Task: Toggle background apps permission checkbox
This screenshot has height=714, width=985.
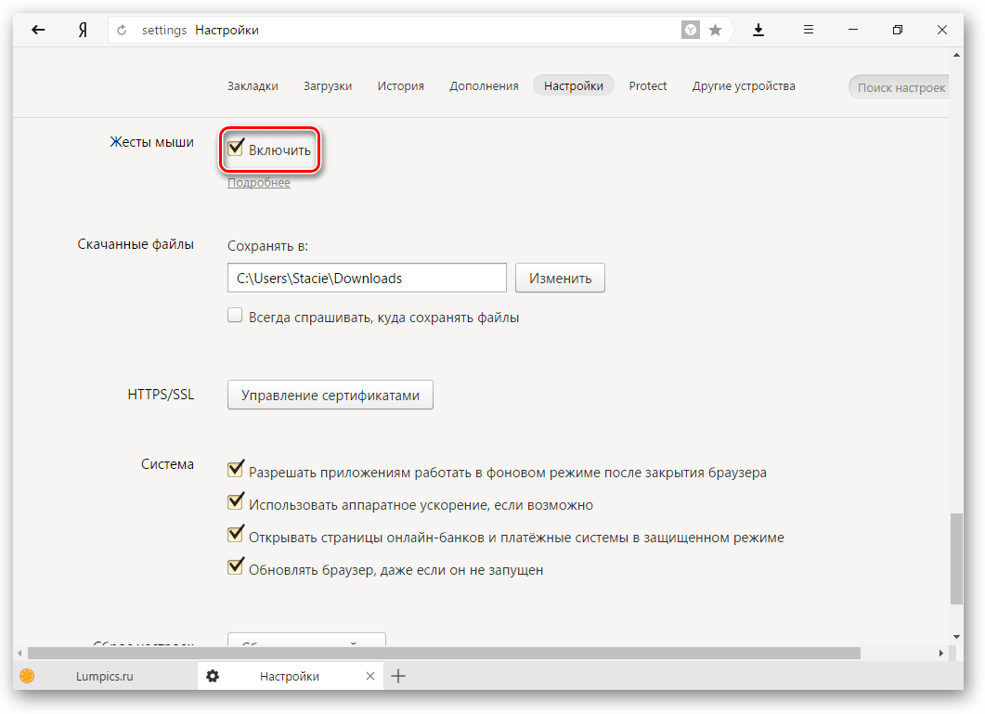Action: pos(236,471)
